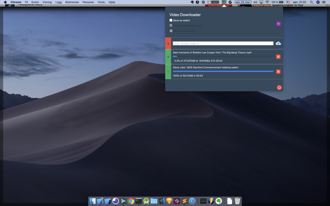Image resolution: width=330 pixels, height=206 pixels.
Task: Open Xcode from the dock
Action: point(100,201)
